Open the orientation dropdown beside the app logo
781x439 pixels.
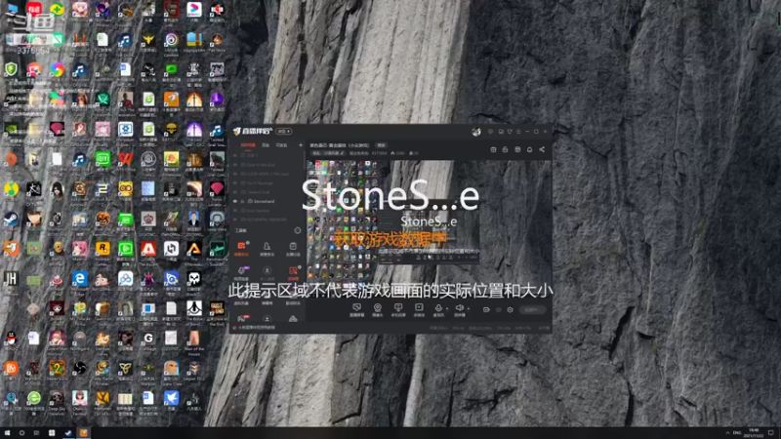pos(284,132)
